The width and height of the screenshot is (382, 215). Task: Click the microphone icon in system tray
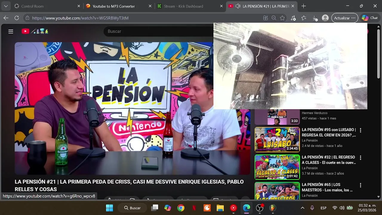(x=312, y=208)
